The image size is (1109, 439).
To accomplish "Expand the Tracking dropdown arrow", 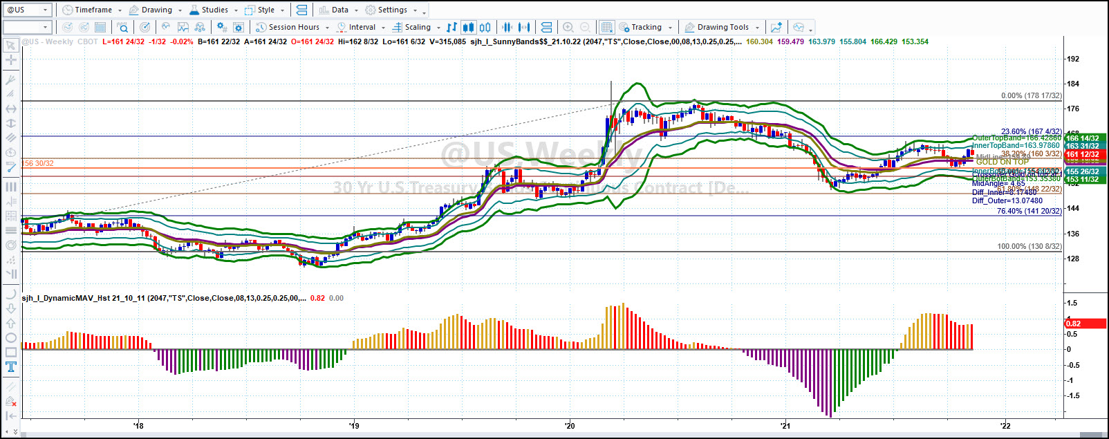I will click(669, 28).
